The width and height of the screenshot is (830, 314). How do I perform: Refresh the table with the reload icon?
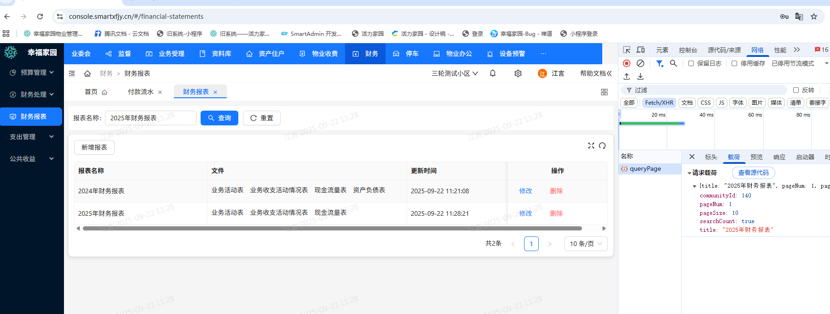[602, 146]
